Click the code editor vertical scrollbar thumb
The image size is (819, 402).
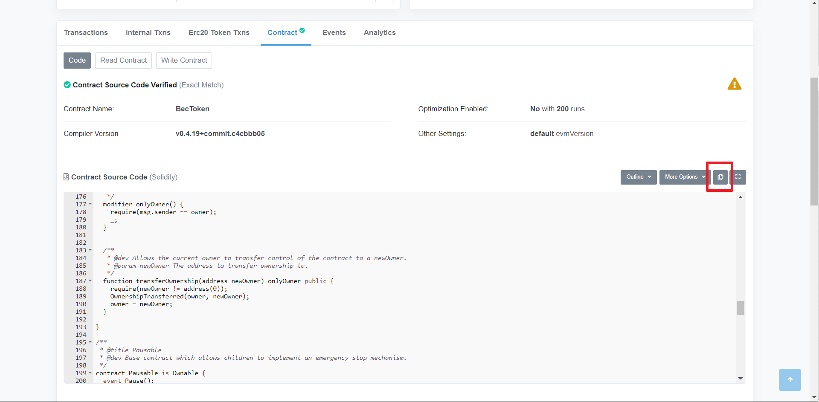click(x=741, y=308)
